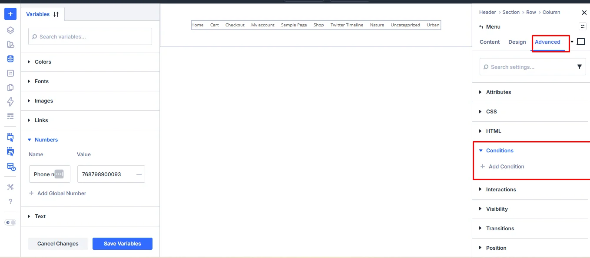Open the form-like panel icon in sidebar
This screenshot has width=590, height=258.
pyautogui.click(x=10, y=73)
